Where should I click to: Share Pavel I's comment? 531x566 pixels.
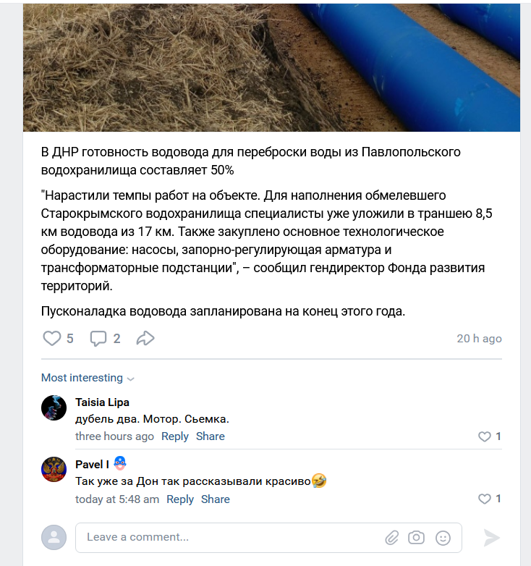216,499
